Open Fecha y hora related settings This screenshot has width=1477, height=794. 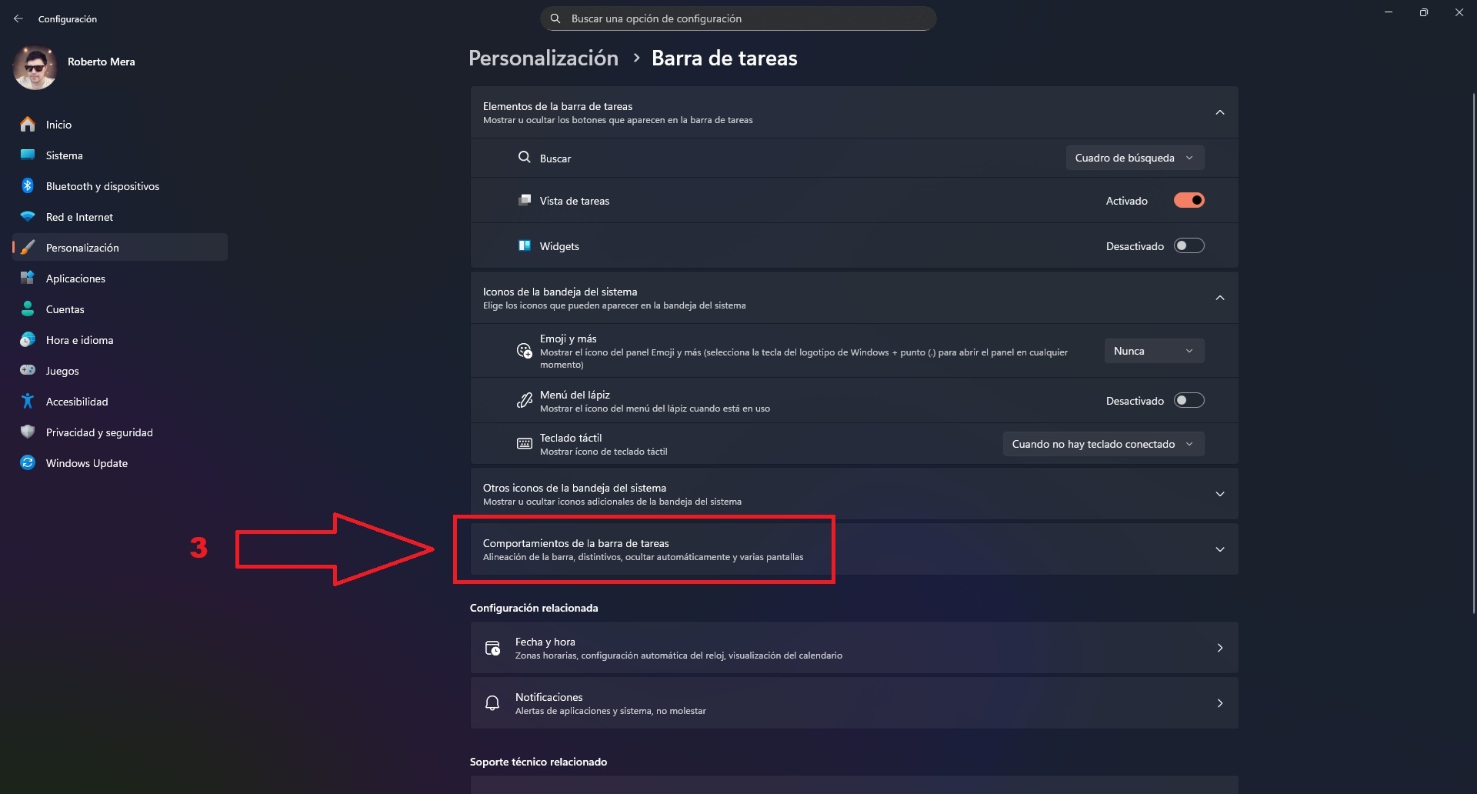tap(854, 648)
